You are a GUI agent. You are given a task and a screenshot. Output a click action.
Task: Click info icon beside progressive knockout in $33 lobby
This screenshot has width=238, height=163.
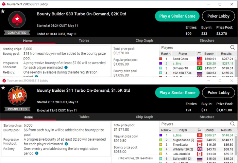click(66, 68)
